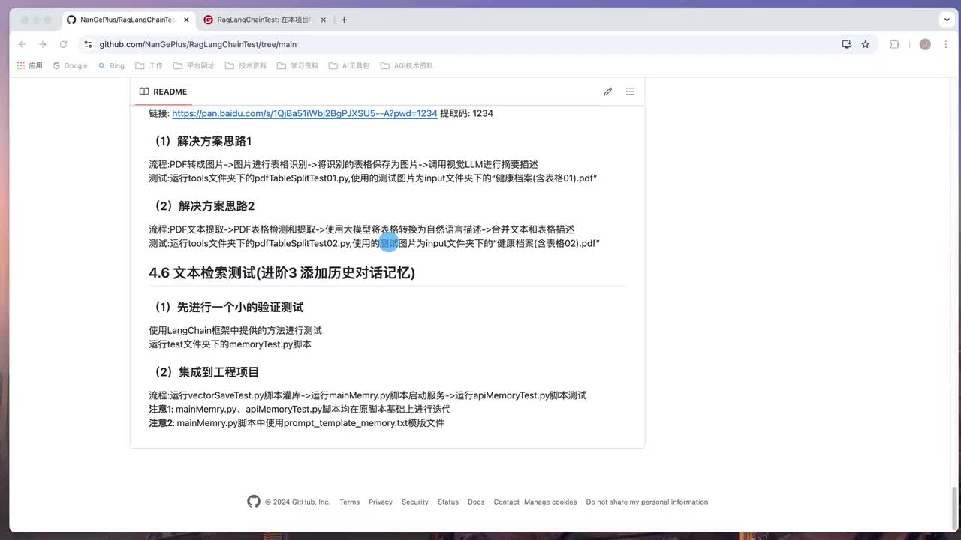Close the NanGePlus/RagLangChainTest tab
The image size is (961, 540).
coord(186,19)
